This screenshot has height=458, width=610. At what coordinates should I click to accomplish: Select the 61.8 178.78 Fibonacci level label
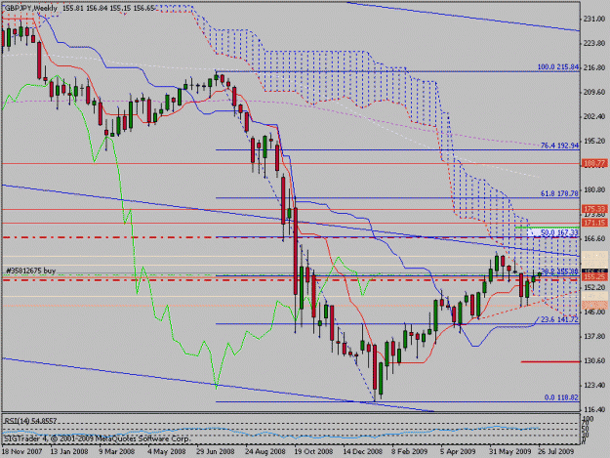(x=560, y=193)
